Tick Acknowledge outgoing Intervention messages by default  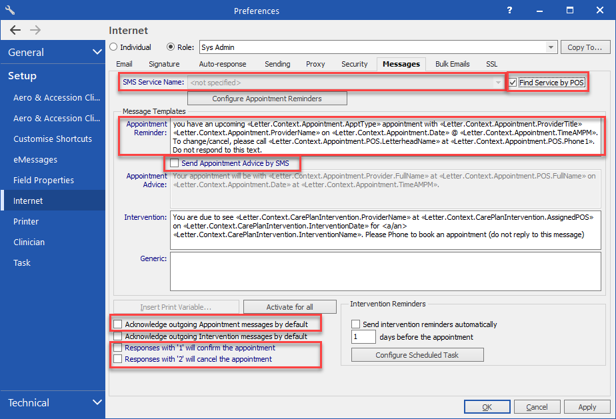117,336
